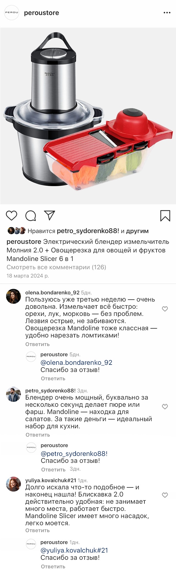Open the @yuliya.kovalchuk#21 mention link

pyautogui.click(x=74, y=550)
